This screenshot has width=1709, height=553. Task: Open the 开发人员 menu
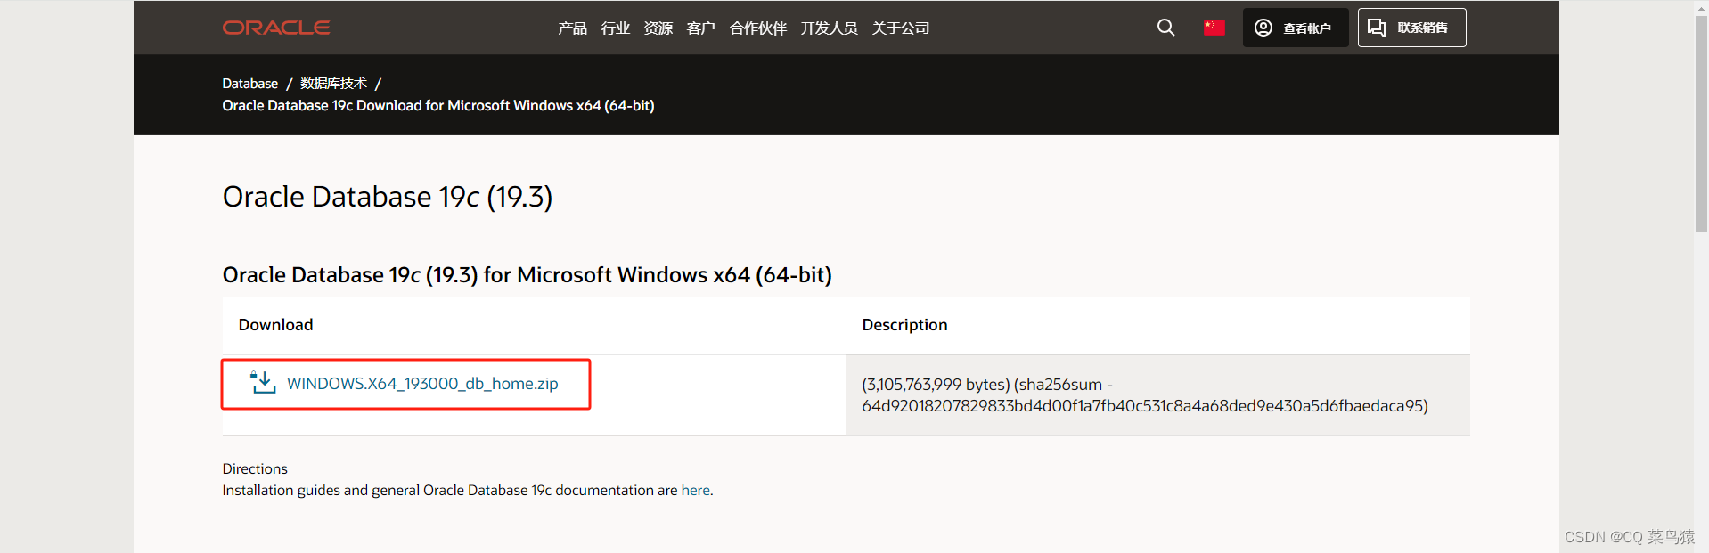[828, 28]
